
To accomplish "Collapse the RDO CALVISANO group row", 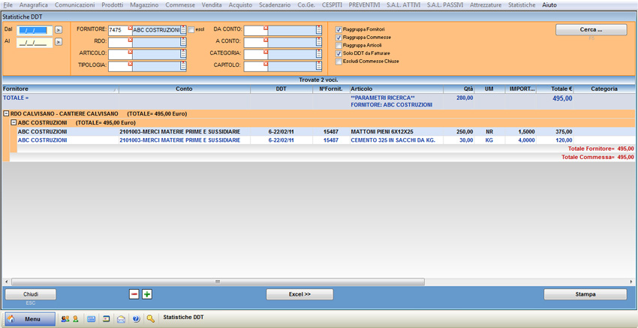I will (x=6, y=113).
